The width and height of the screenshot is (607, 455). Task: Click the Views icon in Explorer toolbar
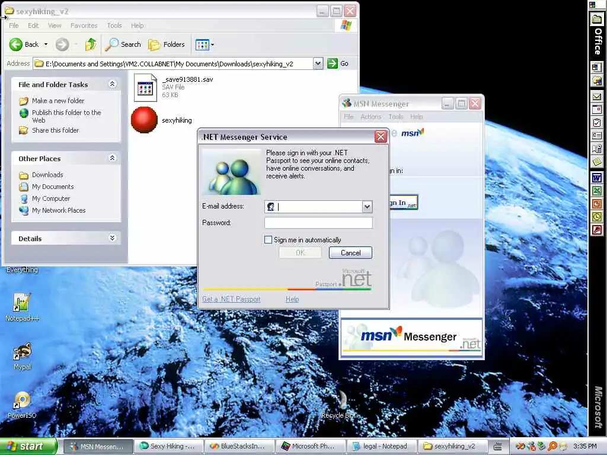(202, 44)
